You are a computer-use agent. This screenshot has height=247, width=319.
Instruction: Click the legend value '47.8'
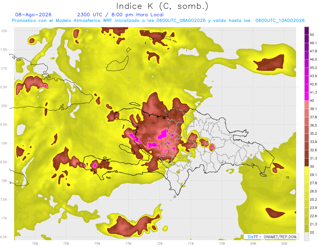pyautogui.click(x=313, y=51)
